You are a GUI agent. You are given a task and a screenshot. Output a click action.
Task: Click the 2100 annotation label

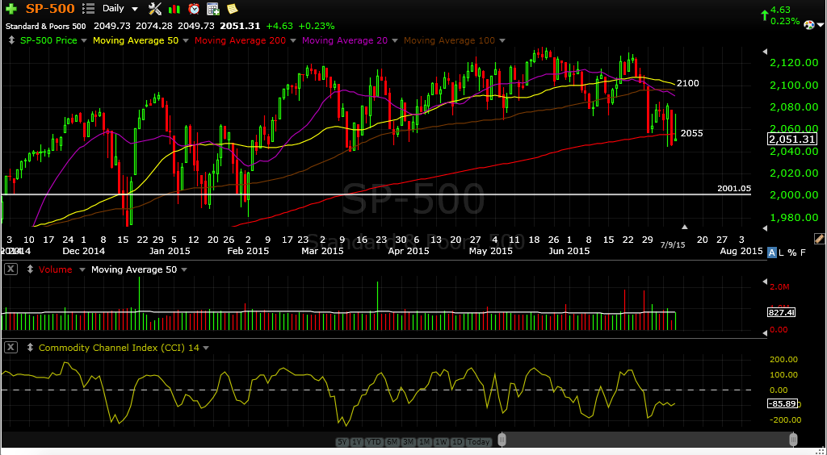click(688, 83)
